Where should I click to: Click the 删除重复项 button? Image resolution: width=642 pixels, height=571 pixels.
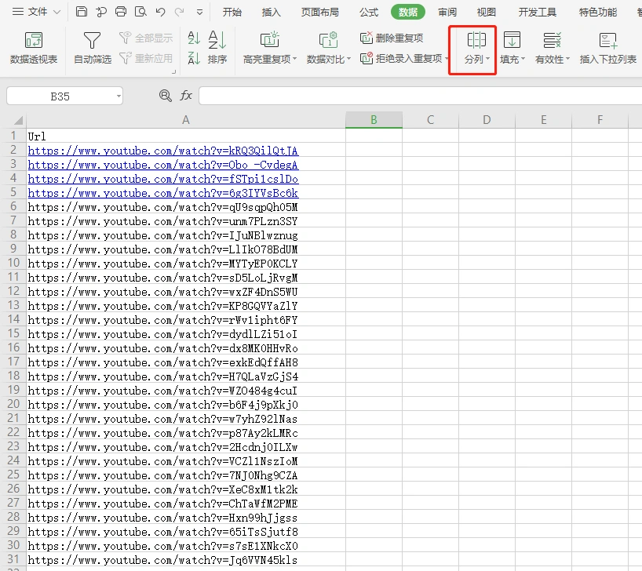coord(392,38)
